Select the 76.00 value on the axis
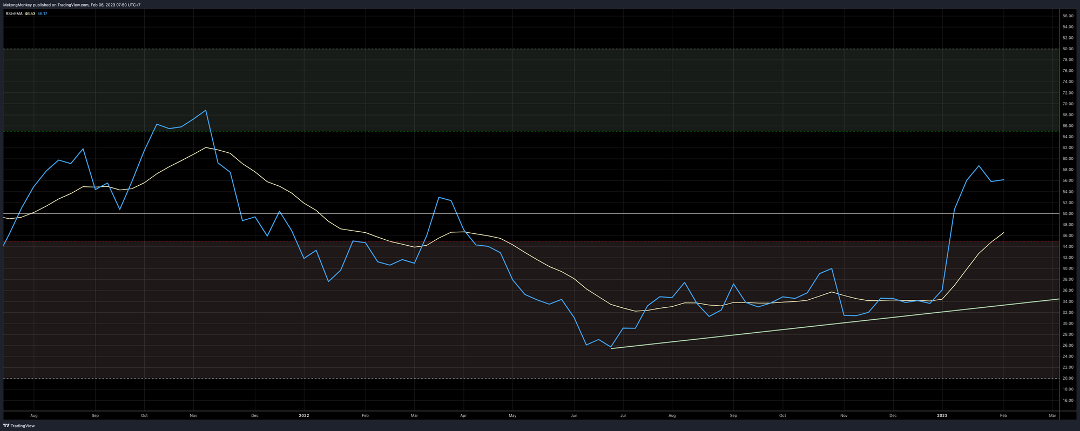The width and height of the screenshot is (1080, 431). tap(1068, 71)
